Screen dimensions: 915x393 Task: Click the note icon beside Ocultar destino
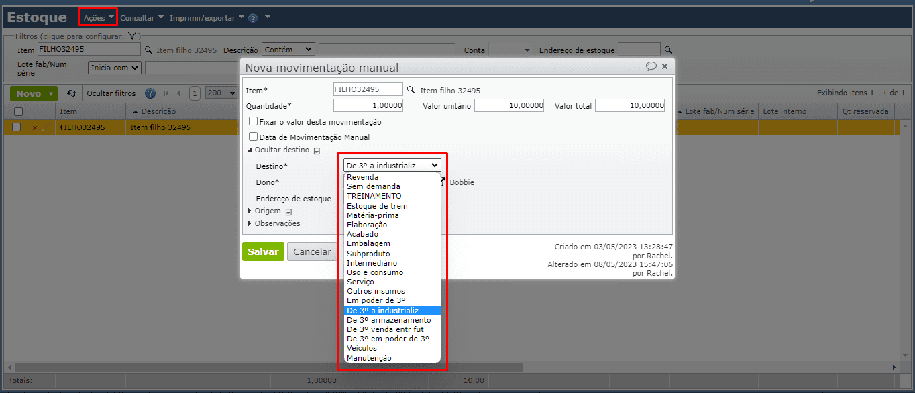[317, 150]
